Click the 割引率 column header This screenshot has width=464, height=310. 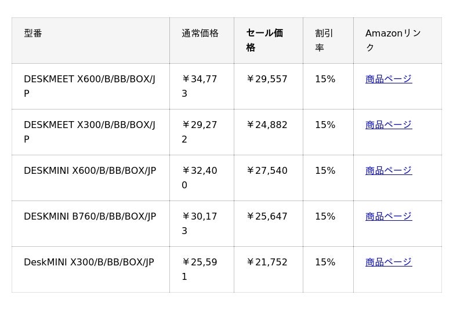(324, 40)
